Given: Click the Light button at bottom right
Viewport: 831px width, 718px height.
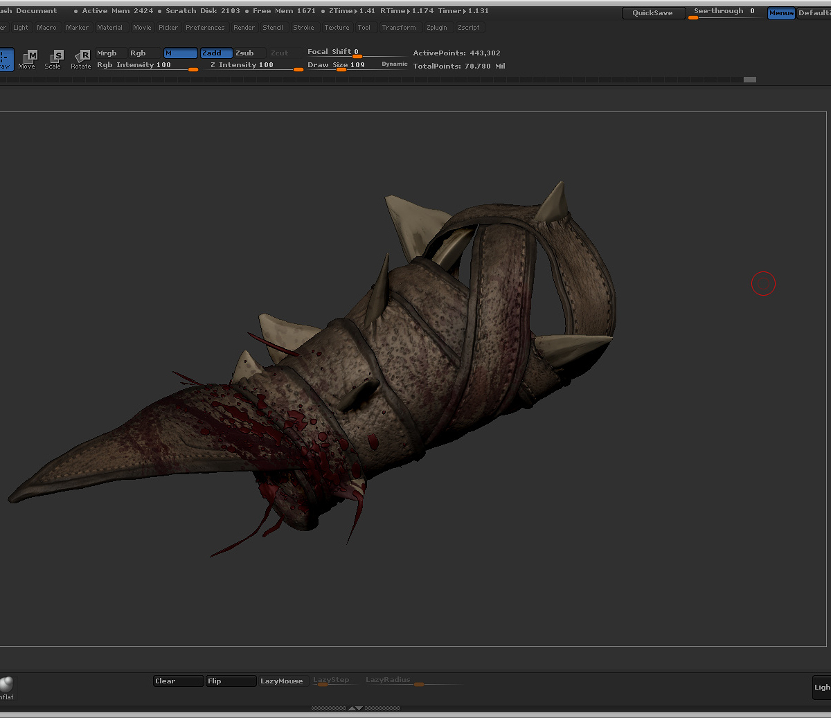Looking at the screenshot, I should coord(822,688).
